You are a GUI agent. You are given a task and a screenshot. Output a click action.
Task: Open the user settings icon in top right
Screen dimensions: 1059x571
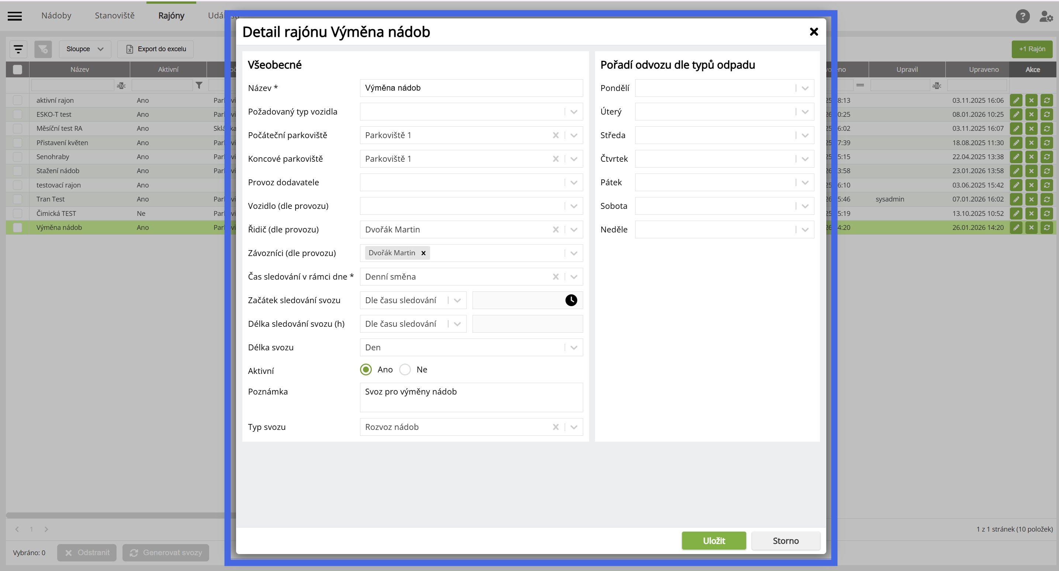coord(1045,17)
